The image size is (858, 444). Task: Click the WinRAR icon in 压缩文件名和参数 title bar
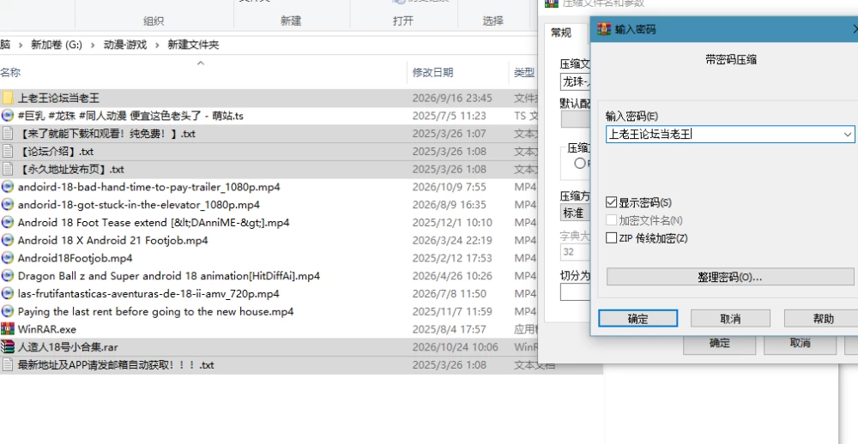tap(551, 3)
